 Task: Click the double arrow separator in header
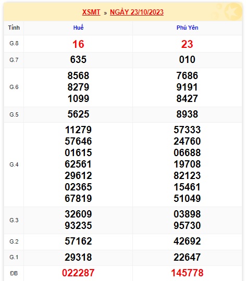point(105,13)
